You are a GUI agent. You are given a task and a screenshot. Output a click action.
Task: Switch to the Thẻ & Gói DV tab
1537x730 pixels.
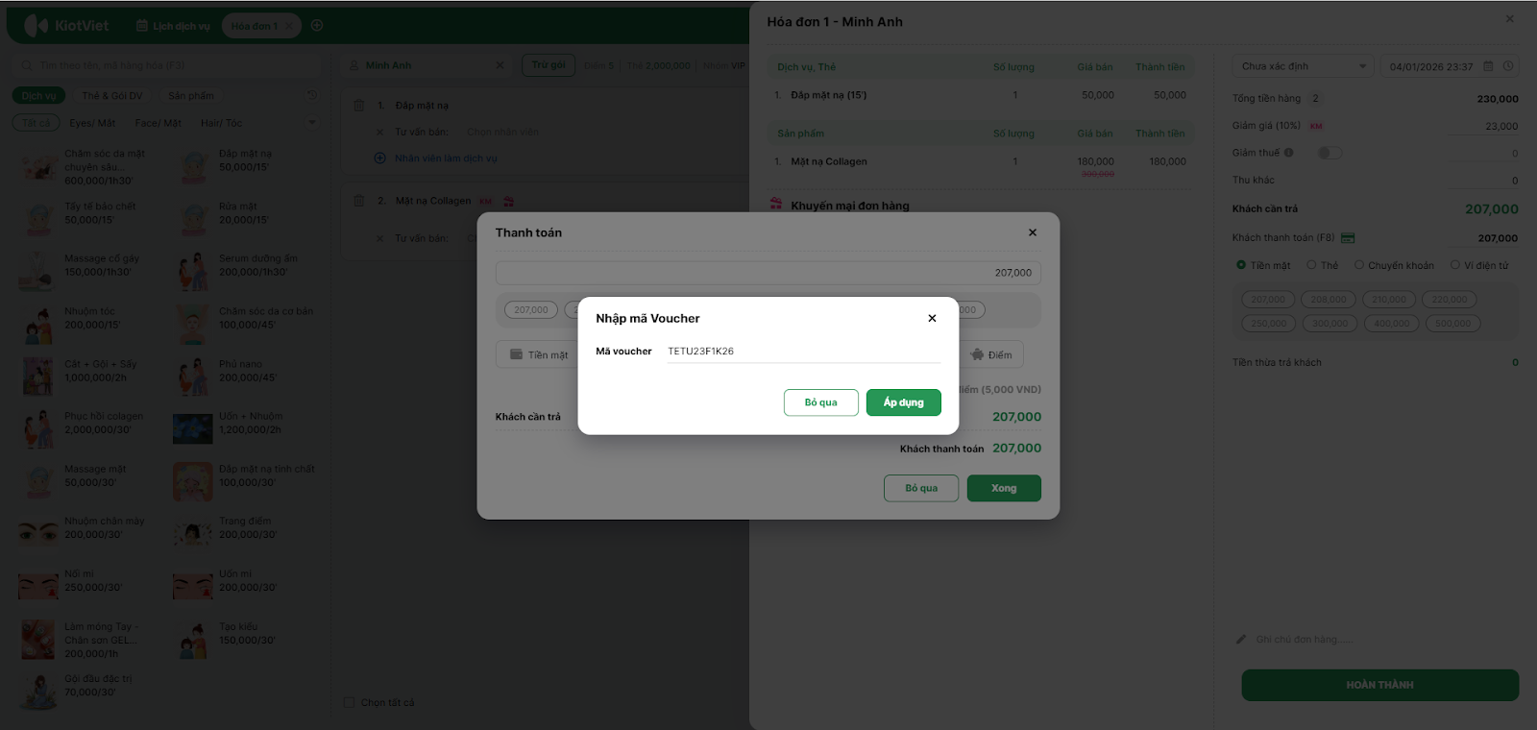112,96
